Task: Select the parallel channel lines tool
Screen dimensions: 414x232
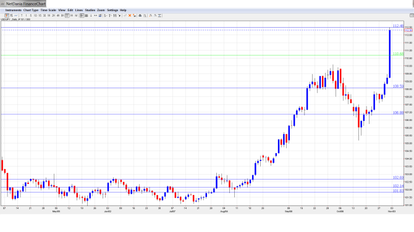Action: (115, 15)
